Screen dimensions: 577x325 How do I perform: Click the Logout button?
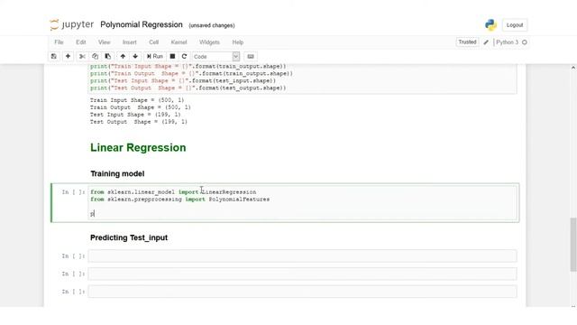point(515,25)
